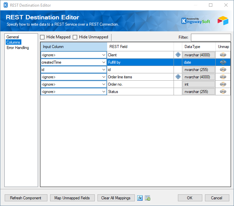Enable the Hide Unmapped checkbox
The image size is (234, 206).
pos(75,37)
